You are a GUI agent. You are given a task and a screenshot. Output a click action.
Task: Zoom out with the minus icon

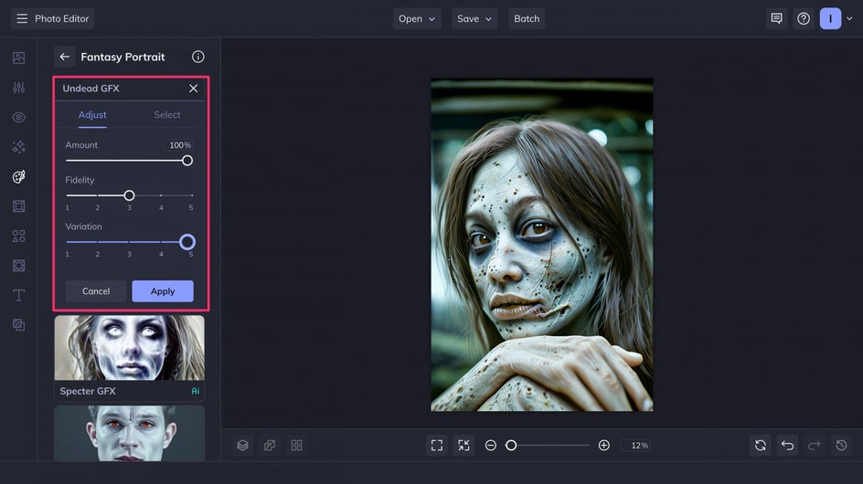pos(490,446)
